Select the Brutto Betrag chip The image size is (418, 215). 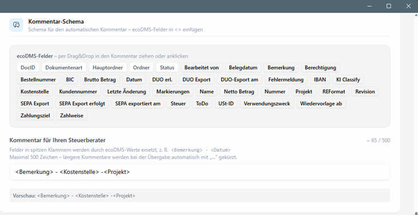[x=100, y=79]
